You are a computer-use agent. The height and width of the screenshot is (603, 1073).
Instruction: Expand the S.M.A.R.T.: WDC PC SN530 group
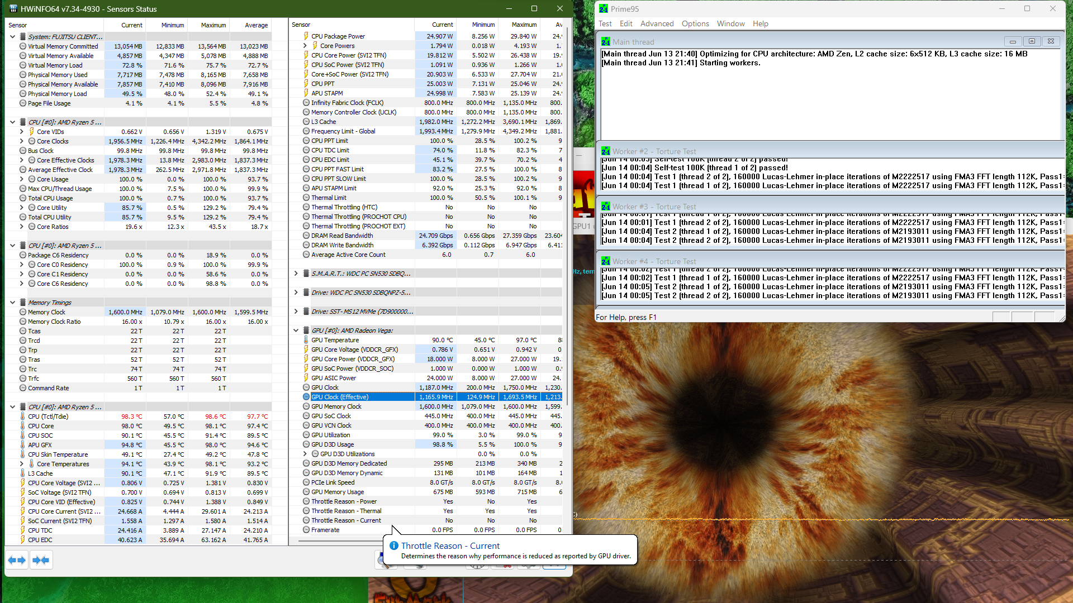pos(296,274)
